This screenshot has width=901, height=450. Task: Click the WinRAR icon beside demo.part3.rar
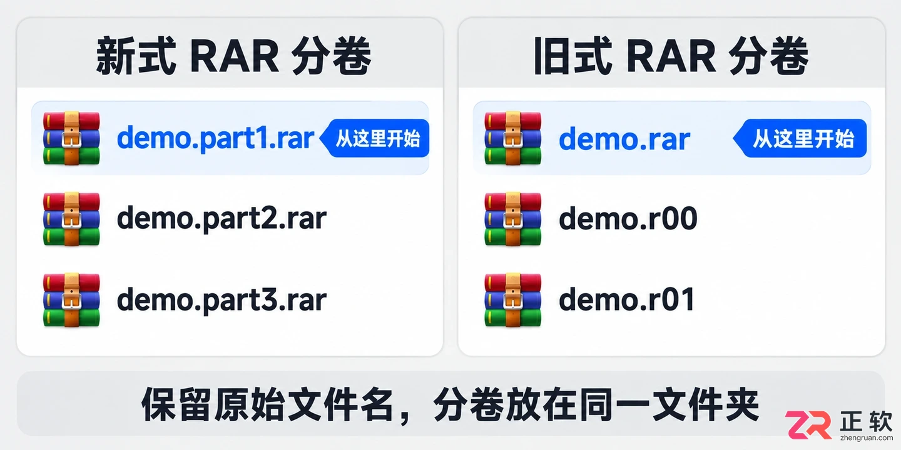point(71,300)
